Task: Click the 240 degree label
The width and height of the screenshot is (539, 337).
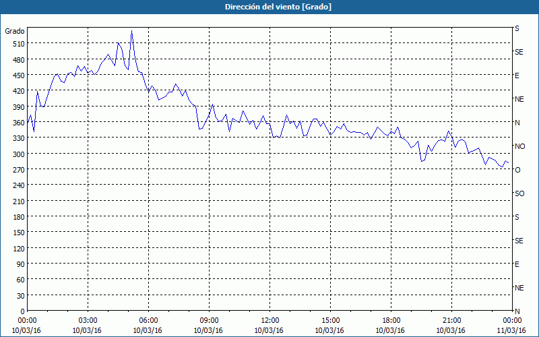Action: 20,186
